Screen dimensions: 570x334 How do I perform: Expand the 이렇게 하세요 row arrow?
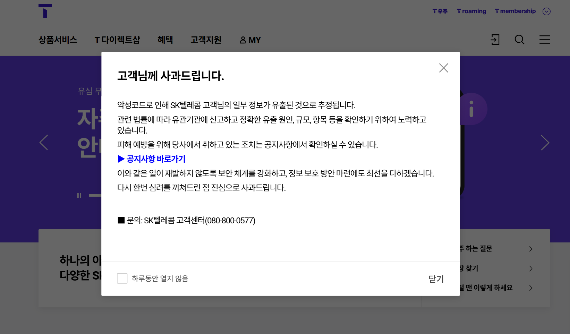click(x=531, y=288)
